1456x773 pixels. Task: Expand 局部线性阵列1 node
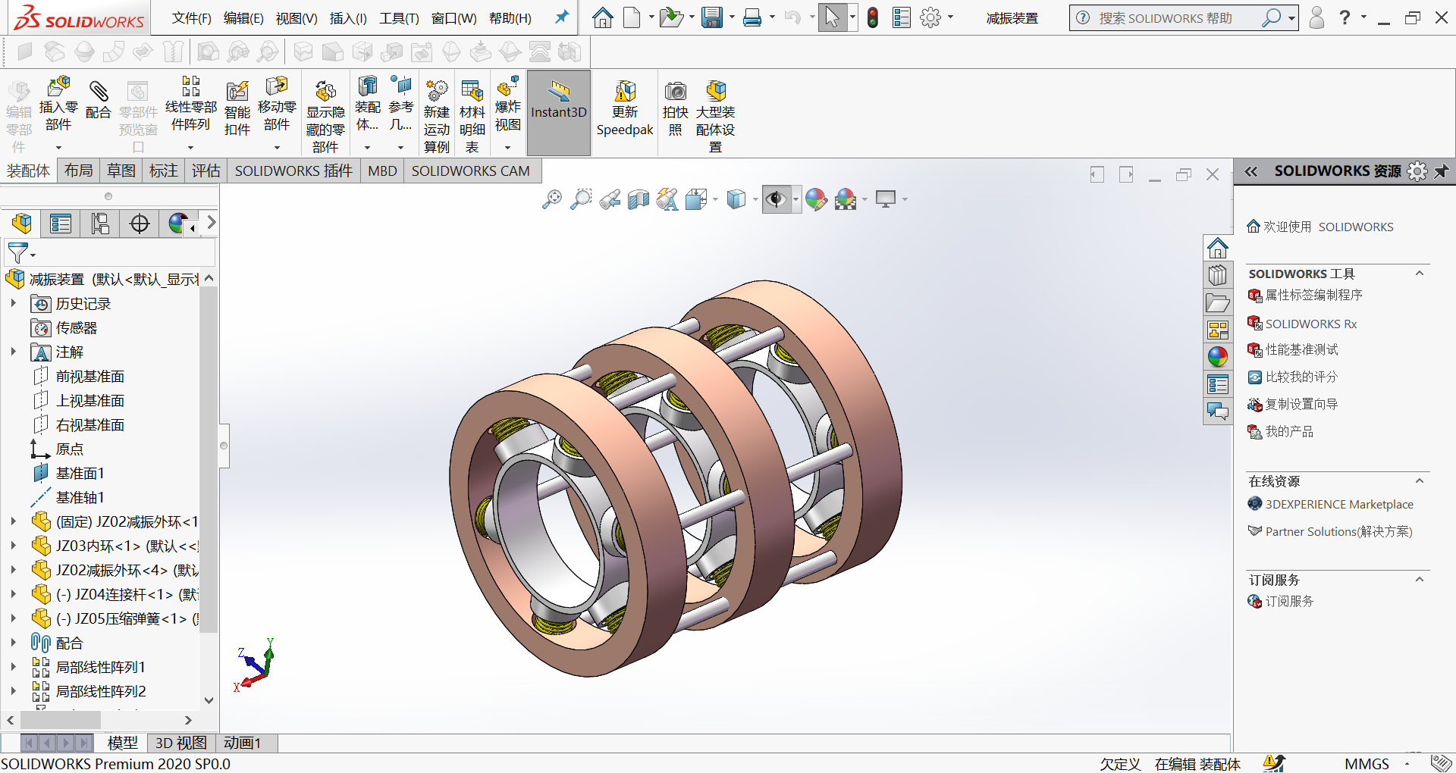(x=14, y=667)
